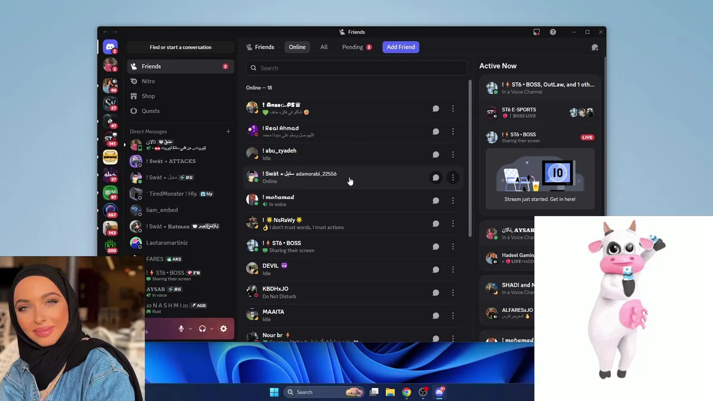713x401 pixels.
Task: Open ST6 • BOSS, OutLaw voice channel card
Action: 540,88
